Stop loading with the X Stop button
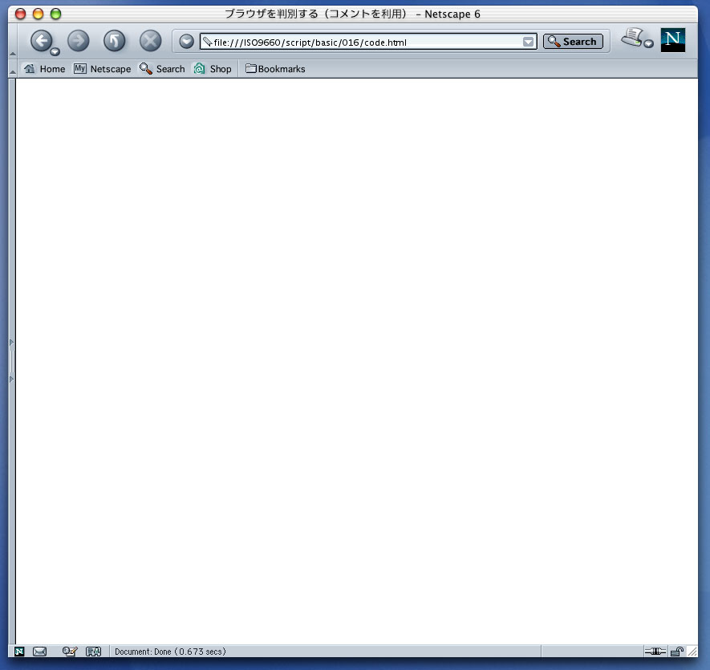The image size is (710, 670). (x=150, y=41)
